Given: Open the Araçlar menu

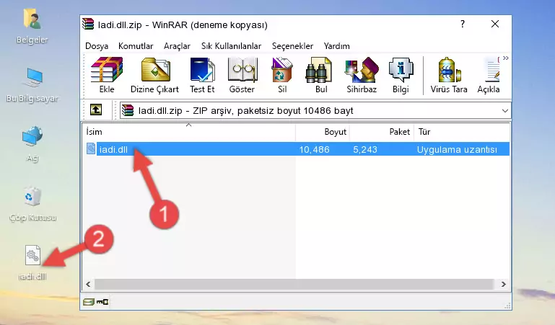Looking at the screenshot, I should (177, 46).
